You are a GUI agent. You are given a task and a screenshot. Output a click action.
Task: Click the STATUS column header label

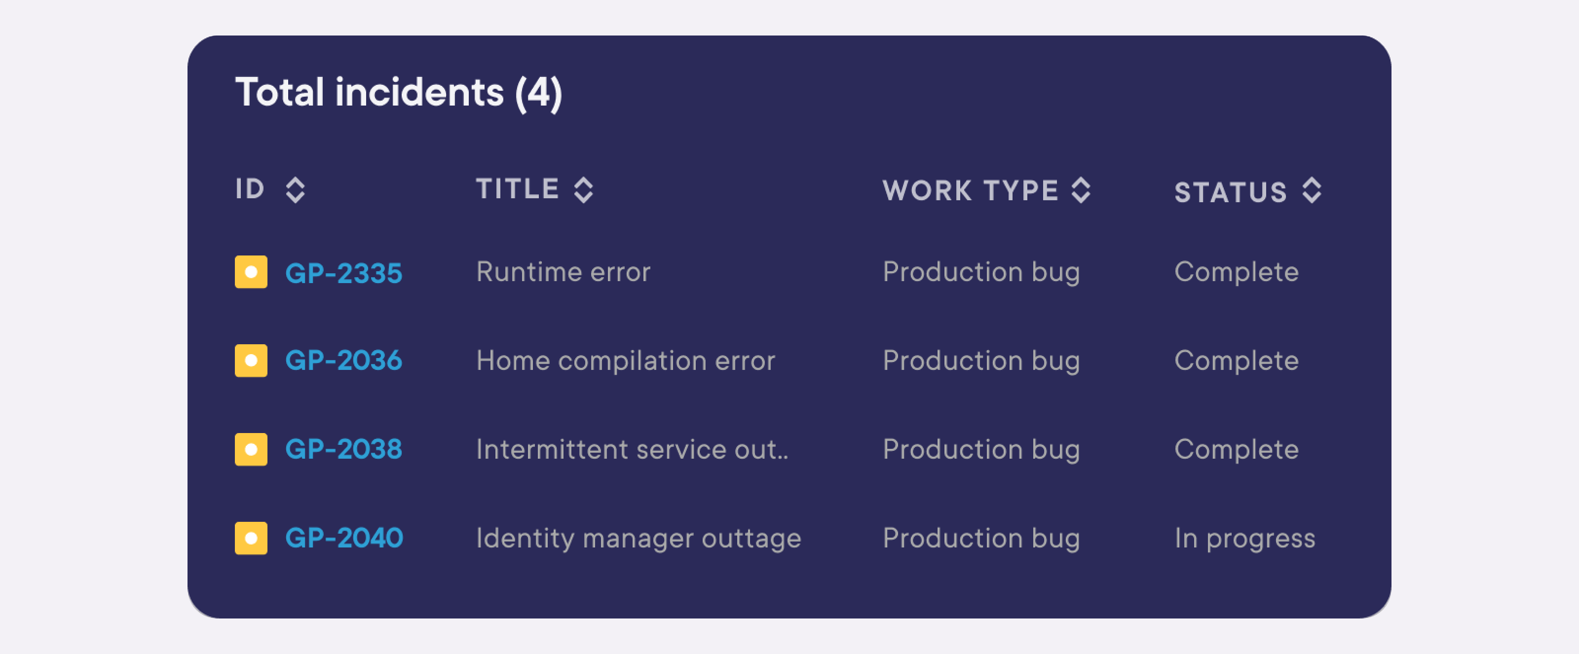coord(1231,192)
